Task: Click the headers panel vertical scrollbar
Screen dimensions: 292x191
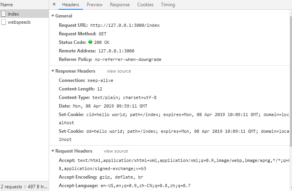Action: 290,78
